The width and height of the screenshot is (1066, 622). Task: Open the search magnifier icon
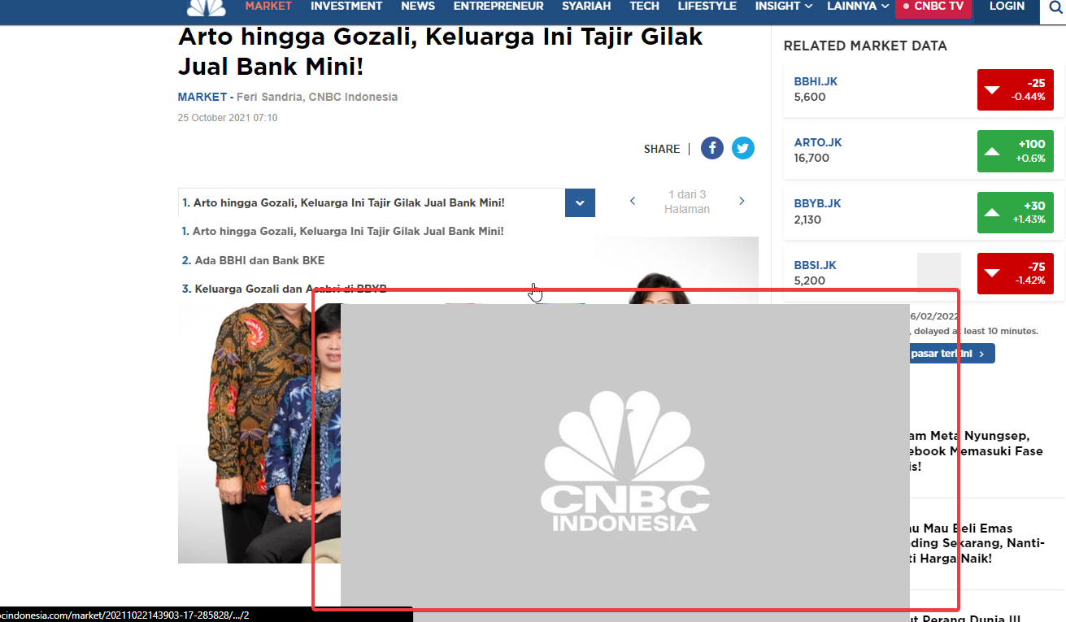coord(1055,7)
